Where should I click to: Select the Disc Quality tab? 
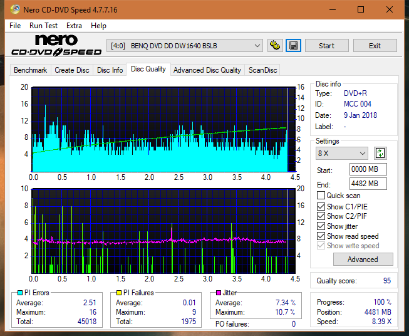148,69
